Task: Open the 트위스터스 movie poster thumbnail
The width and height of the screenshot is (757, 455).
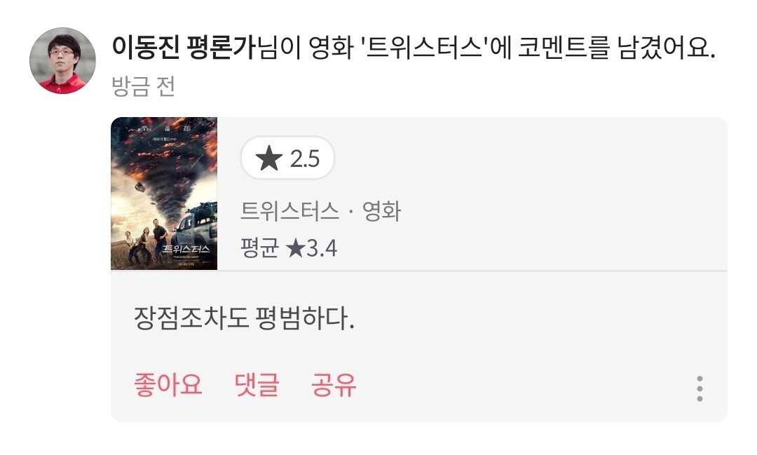Action: tap(164, 193)
